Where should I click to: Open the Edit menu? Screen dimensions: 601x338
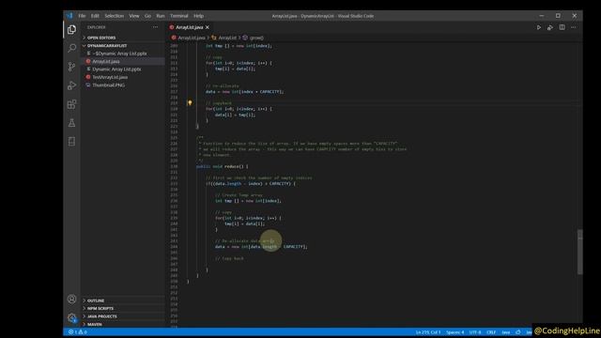[95, 16]
